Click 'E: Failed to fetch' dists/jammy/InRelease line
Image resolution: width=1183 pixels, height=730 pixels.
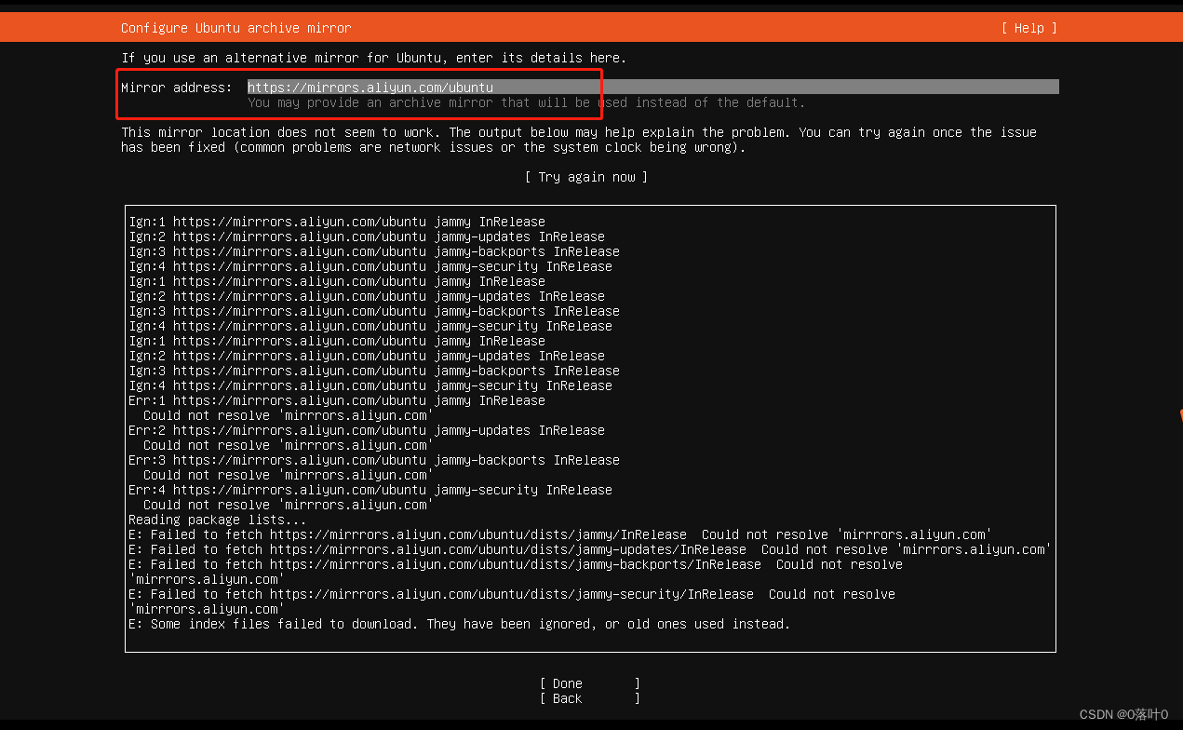(x=560, y=534)
